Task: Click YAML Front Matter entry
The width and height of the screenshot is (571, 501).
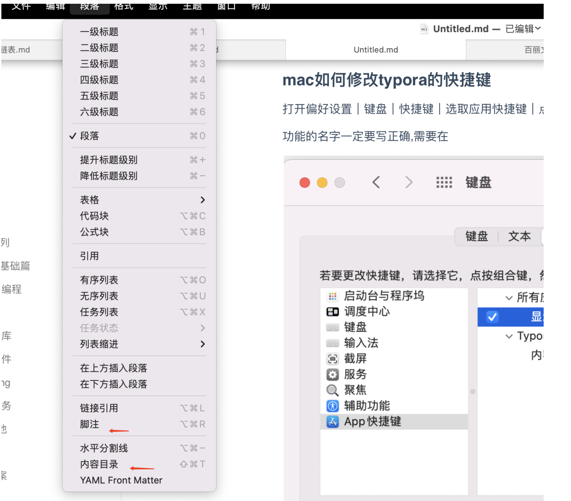Action: pyautogui.click(x=139, y=480)
